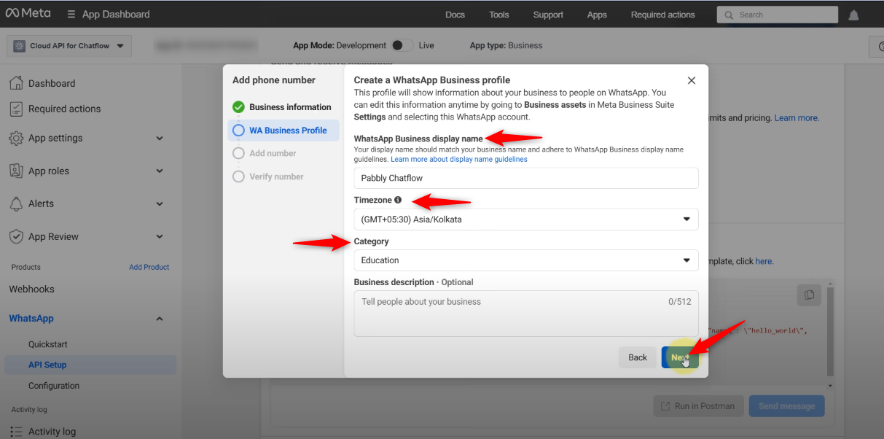Open the Tools menu in top bar
The height and width of the screenshot is (439, 884).
[499, 15]
